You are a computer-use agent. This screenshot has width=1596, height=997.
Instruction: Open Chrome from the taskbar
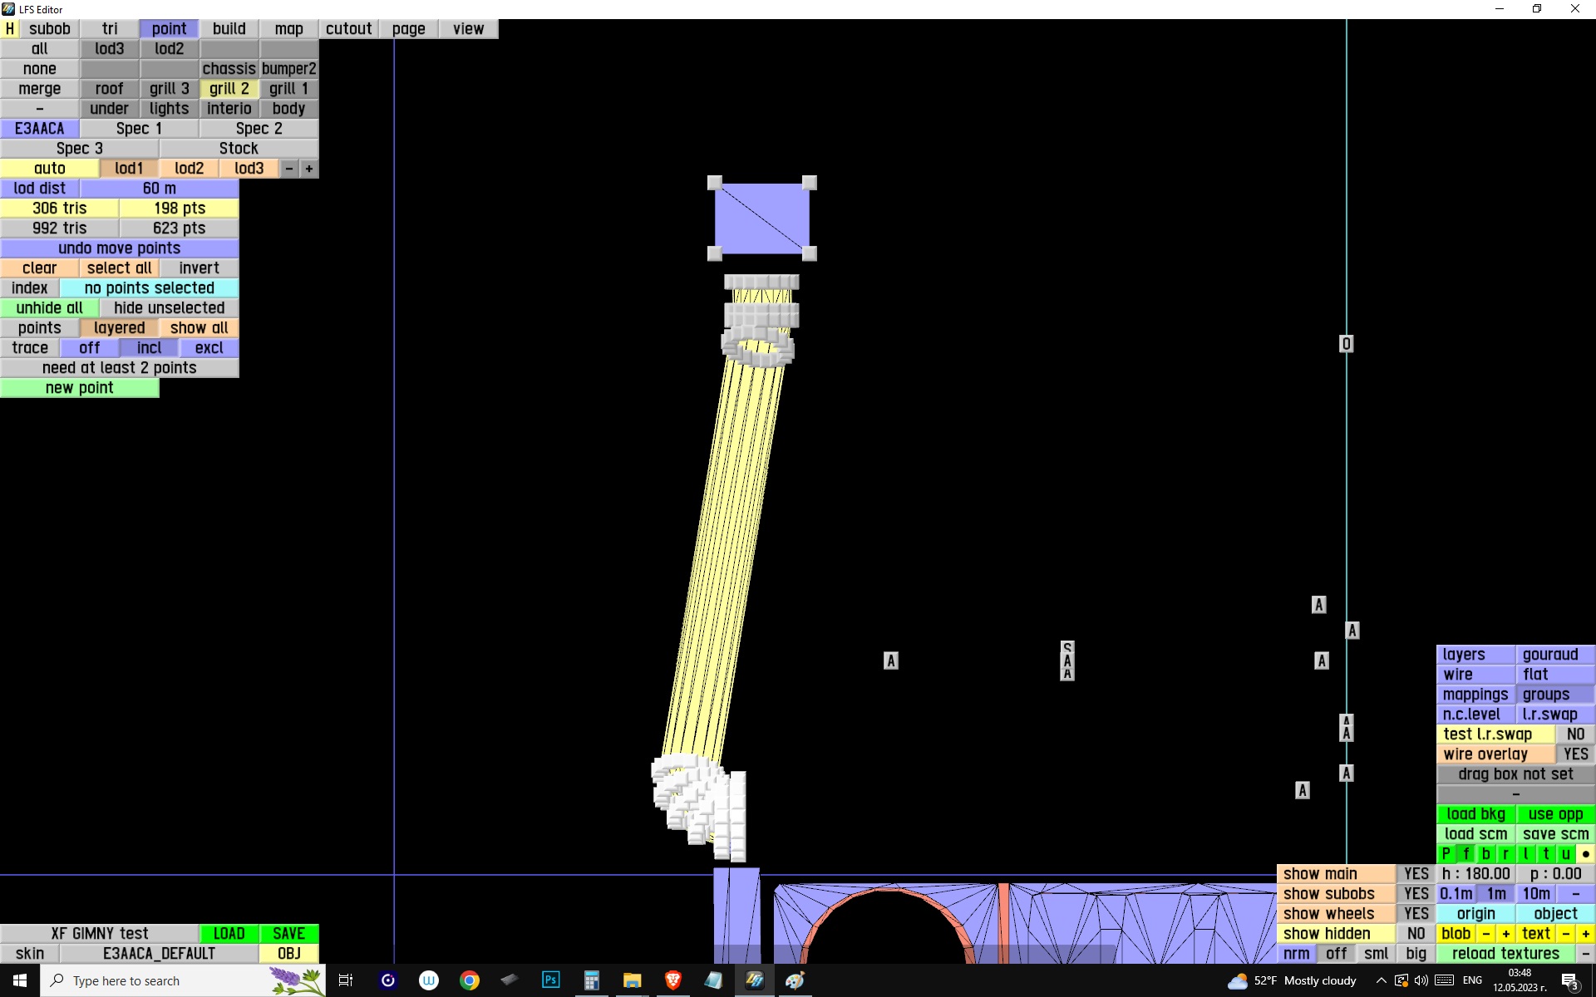470,980
